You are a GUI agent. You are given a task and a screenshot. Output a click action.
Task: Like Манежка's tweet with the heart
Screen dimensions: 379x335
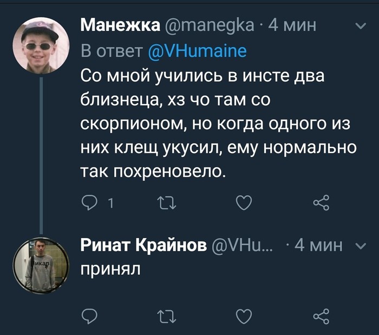244,204
